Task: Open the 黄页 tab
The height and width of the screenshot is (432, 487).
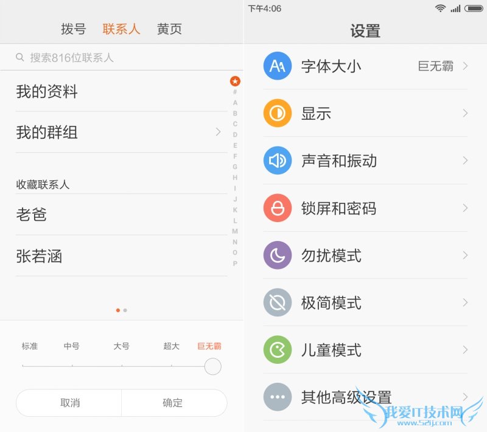Action: pyautogui.click(x=169, y=29)
